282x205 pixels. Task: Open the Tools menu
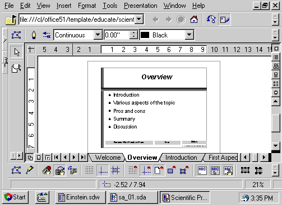(110, 6)
